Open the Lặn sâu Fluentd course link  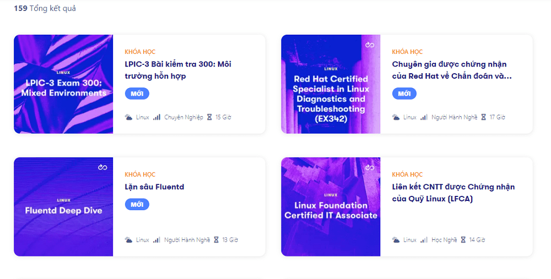(x=154, y=187)
